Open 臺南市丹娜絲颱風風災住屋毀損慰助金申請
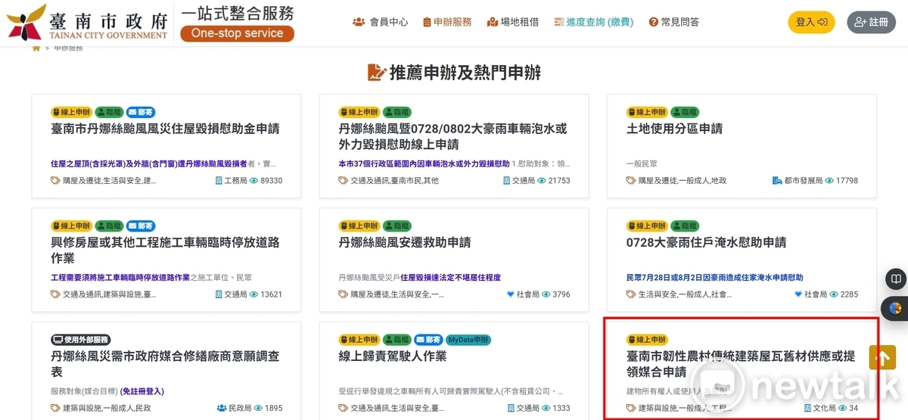 pyautogui.click(x=165, y=129)
